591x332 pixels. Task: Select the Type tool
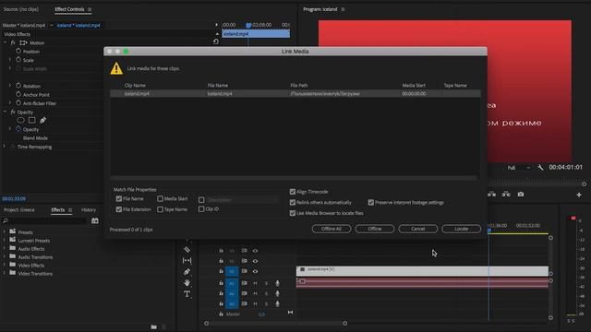pos(187,293)
